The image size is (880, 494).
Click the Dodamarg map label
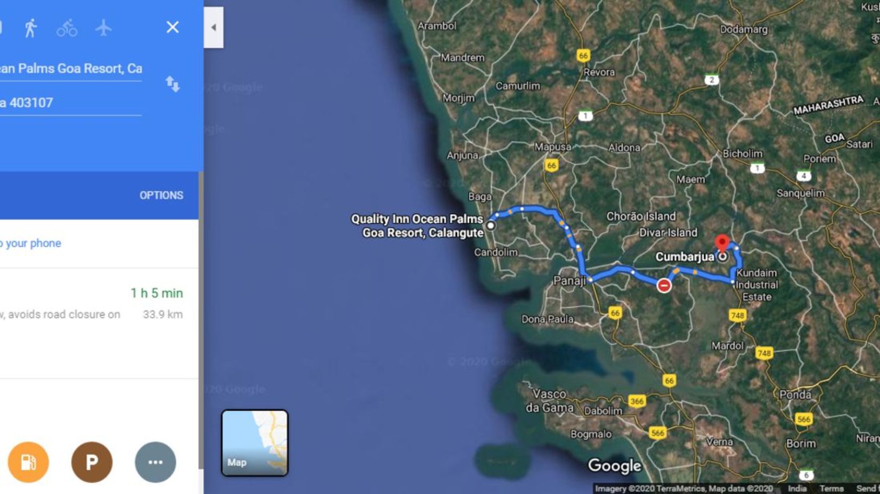(744, 29)
